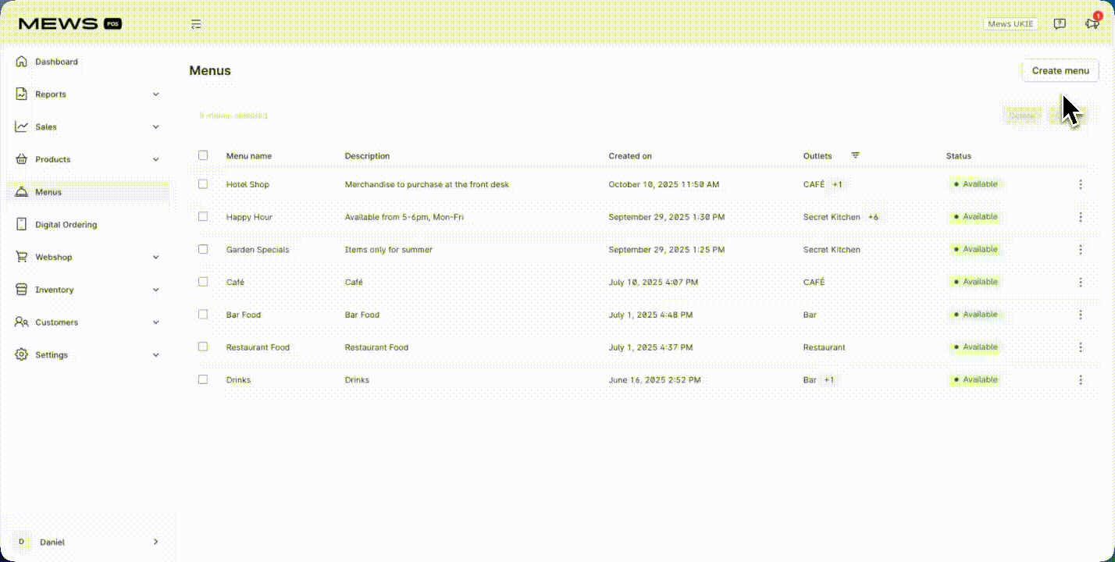Click the 'October 10, 2025 11:50 AM' date
Viewport: 1115px width, 562px height.
tap(664, 184)
